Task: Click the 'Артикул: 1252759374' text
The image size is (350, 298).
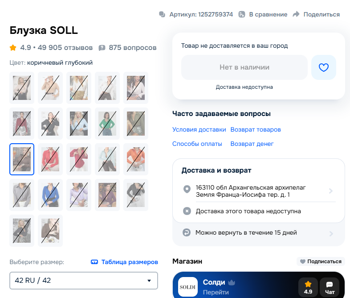Action: click(201, 14)
